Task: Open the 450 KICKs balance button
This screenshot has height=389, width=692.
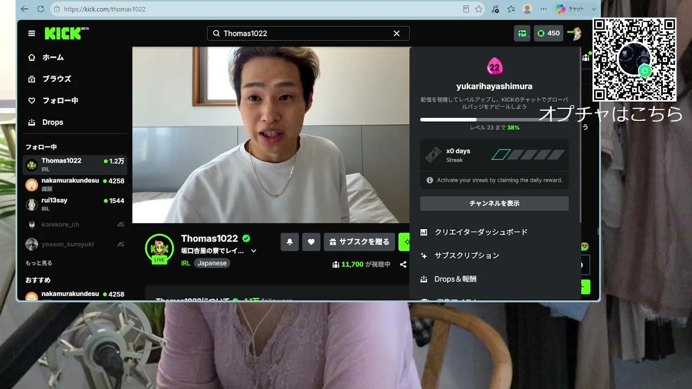Action: coord(548,33)
